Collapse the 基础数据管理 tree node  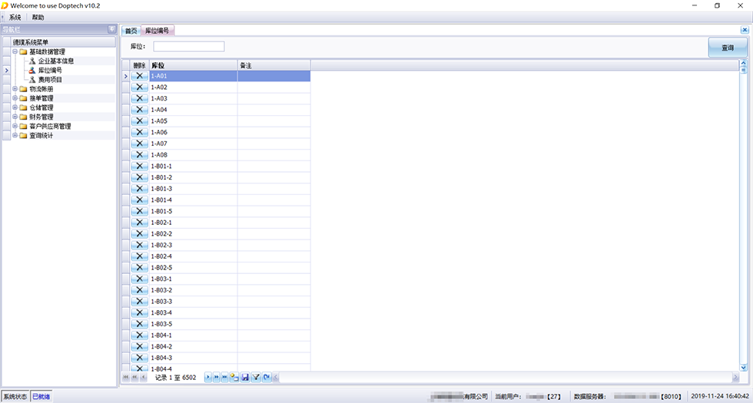(x=15, y=51)
